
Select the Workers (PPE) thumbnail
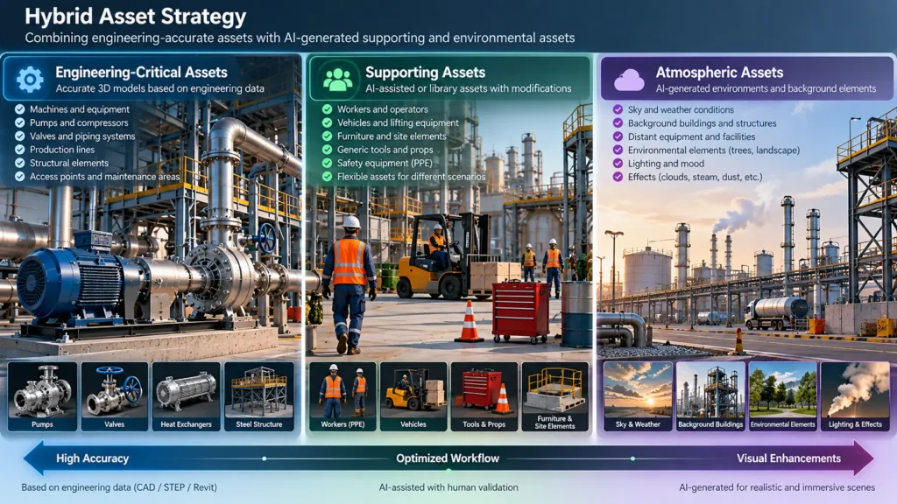[x=343, y=396]
